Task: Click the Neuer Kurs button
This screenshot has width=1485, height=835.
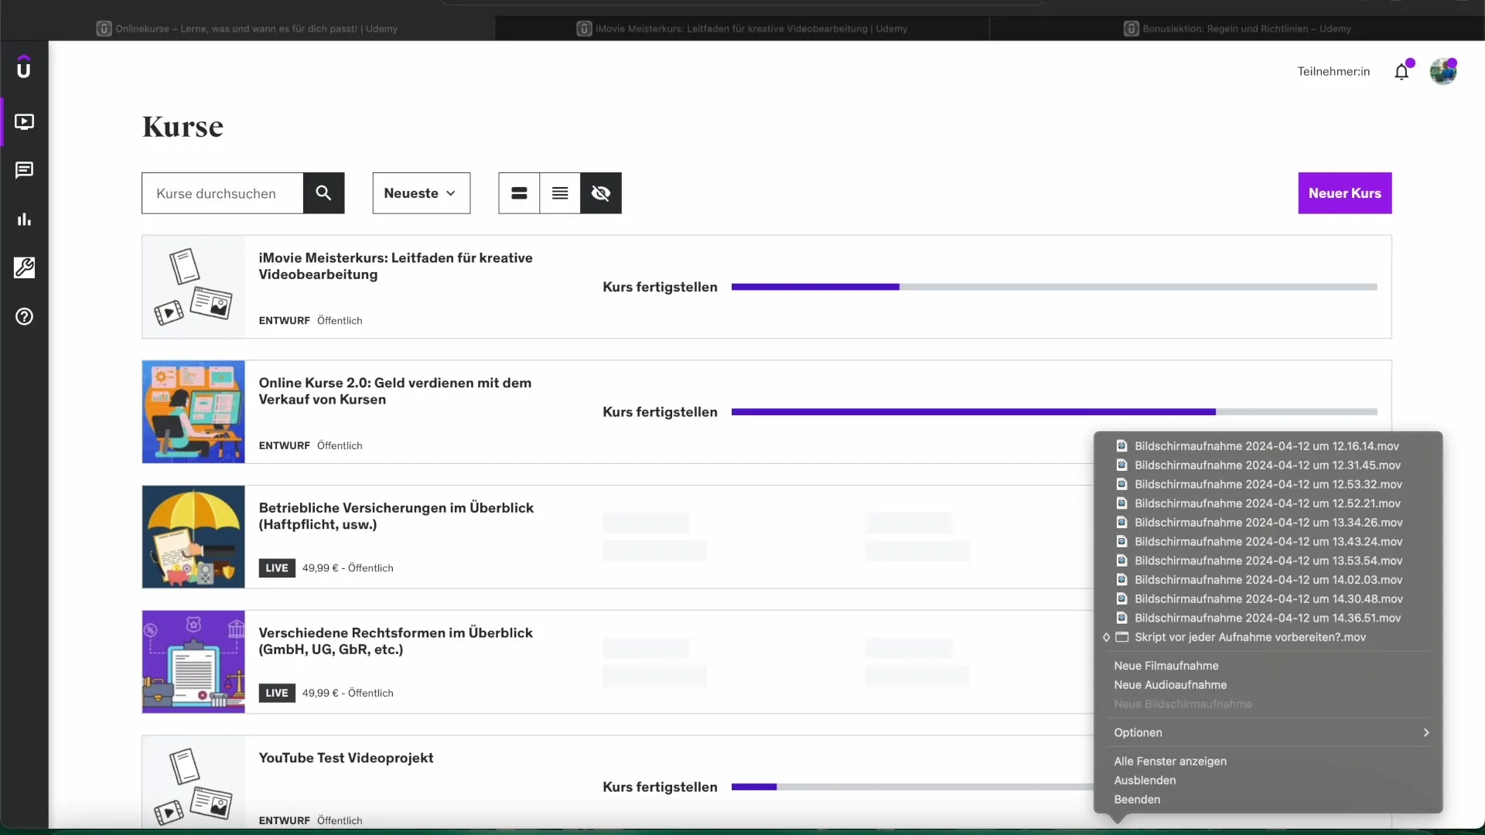Action: 1345,193
